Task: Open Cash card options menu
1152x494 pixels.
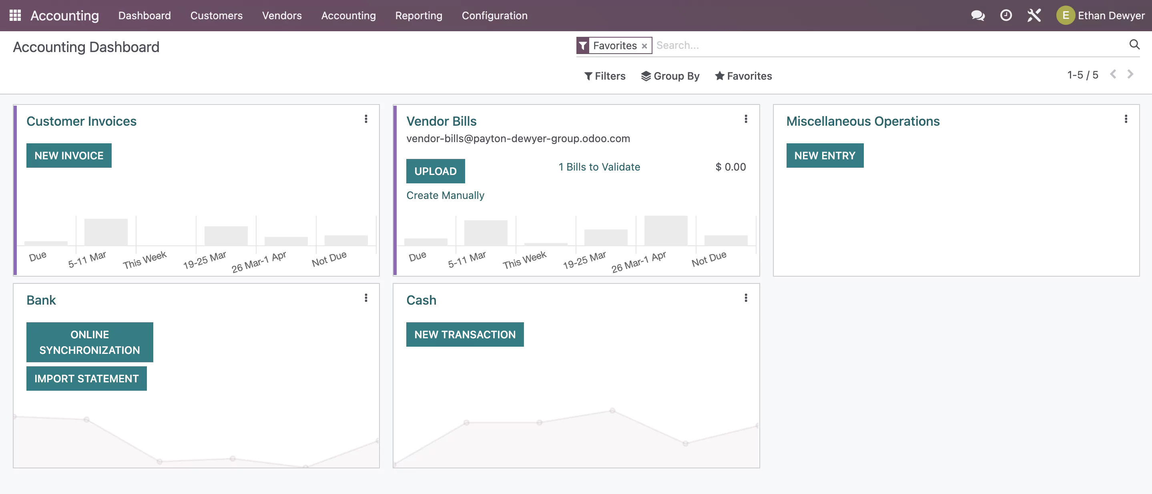Action: (745, 298)
